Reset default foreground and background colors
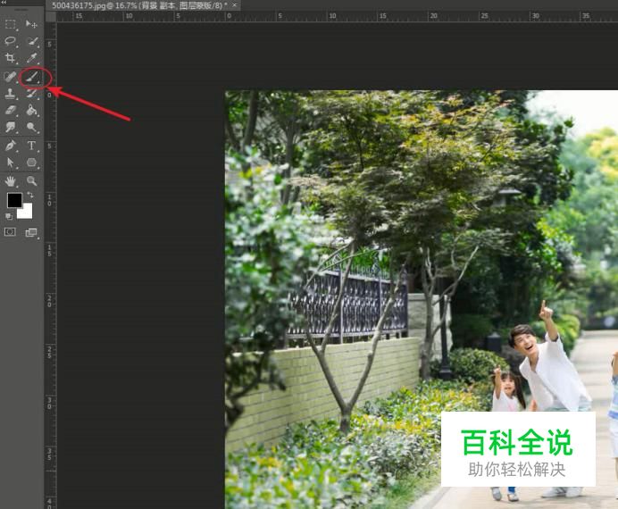The height and width of the screenshot is (509, 618). pos(9,216)
